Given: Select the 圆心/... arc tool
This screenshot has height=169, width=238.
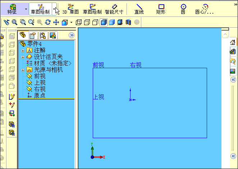Looking at the screenshot, I should click(205, 9).
